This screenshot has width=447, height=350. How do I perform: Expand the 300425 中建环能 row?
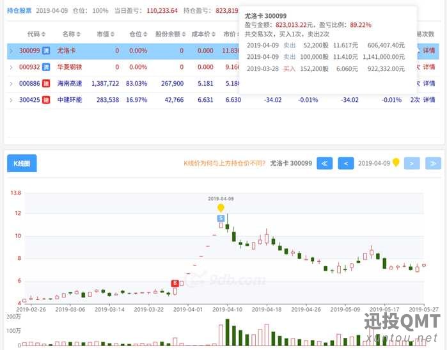point(11,100)
